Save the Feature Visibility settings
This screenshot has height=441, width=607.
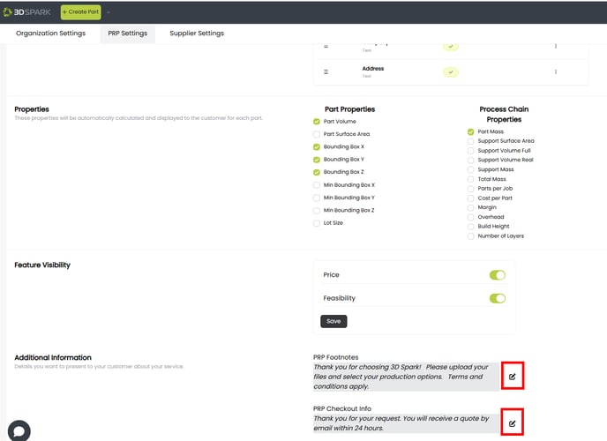click(333, 321)
